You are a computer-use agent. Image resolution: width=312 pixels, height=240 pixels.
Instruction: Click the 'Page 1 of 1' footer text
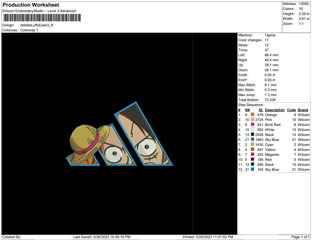(x=300, y=237)
